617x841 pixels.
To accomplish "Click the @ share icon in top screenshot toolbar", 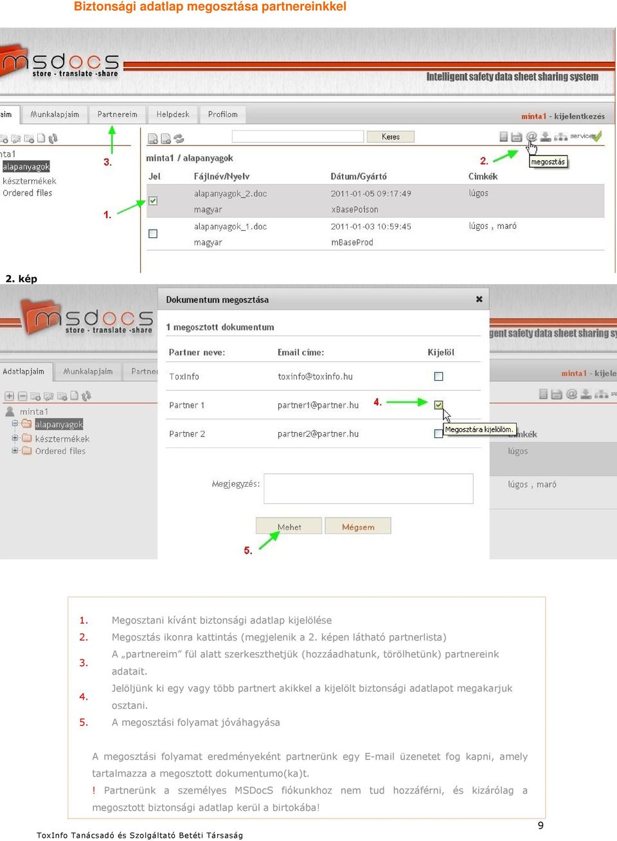I will [x=531, y=136].
